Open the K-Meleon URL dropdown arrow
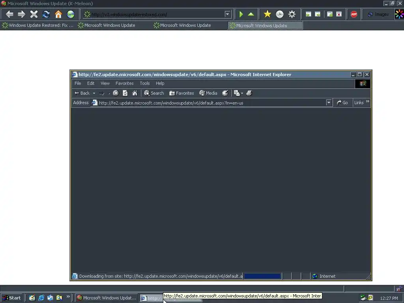Viewport: 404px width, 303px height. [227, 14]
